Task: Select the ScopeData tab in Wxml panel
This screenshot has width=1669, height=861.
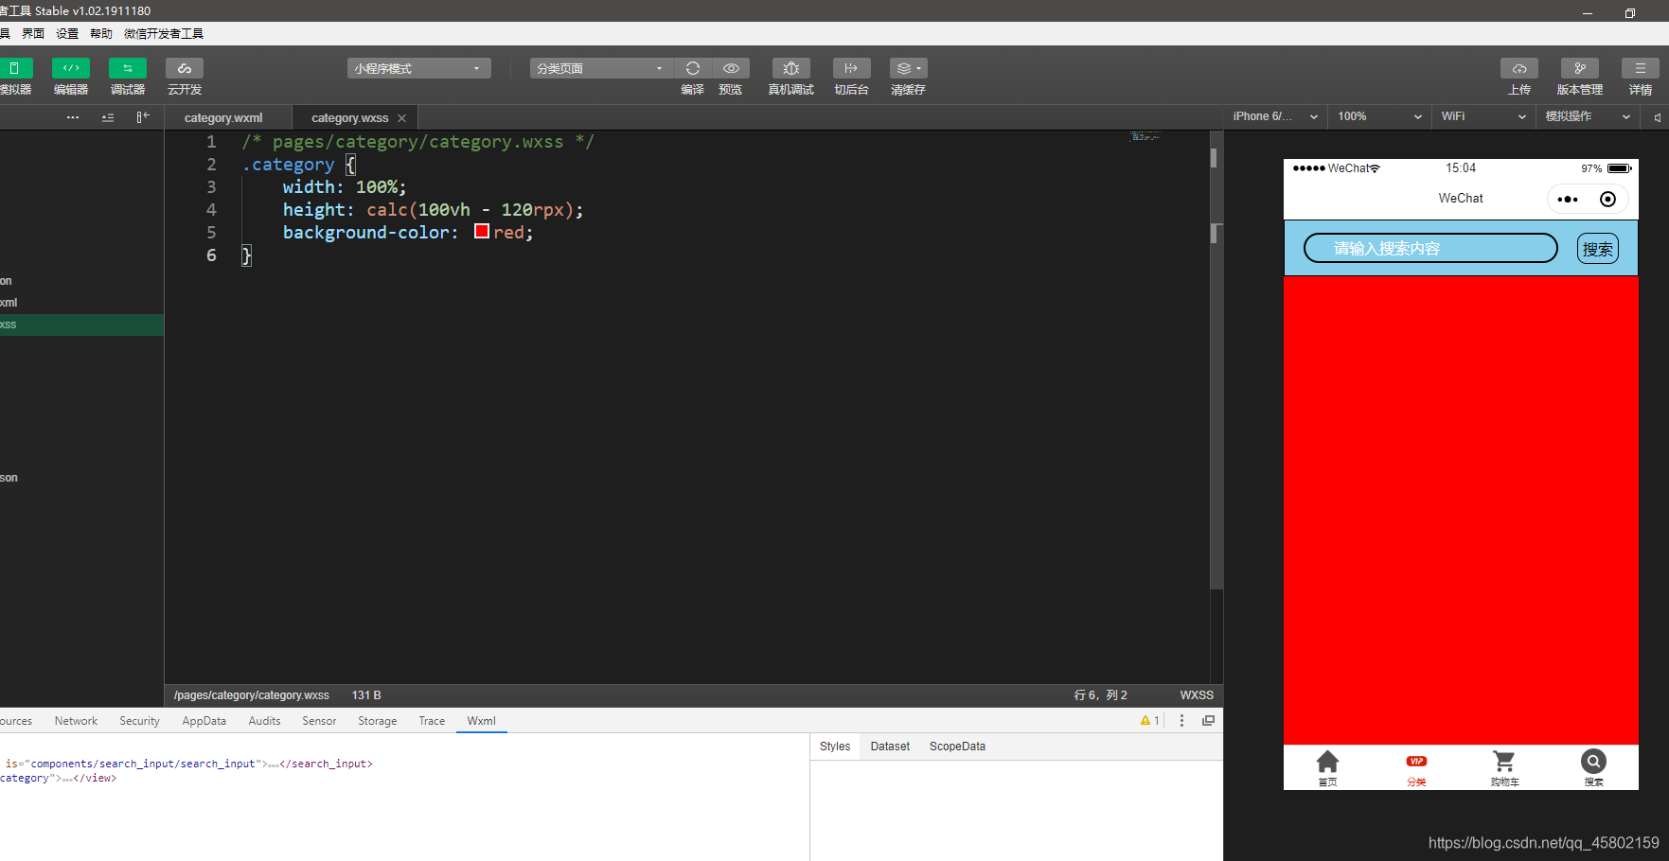Action: tap(957, 747)
